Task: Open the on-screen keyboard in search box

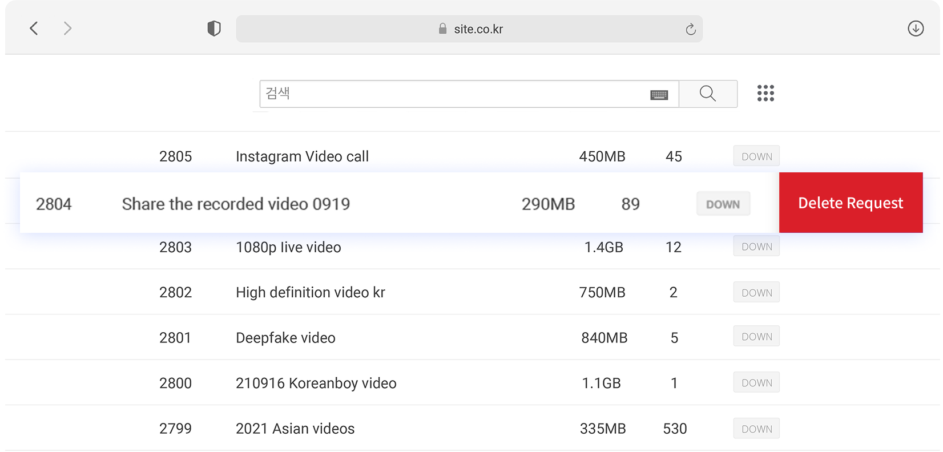Action: 659,95
